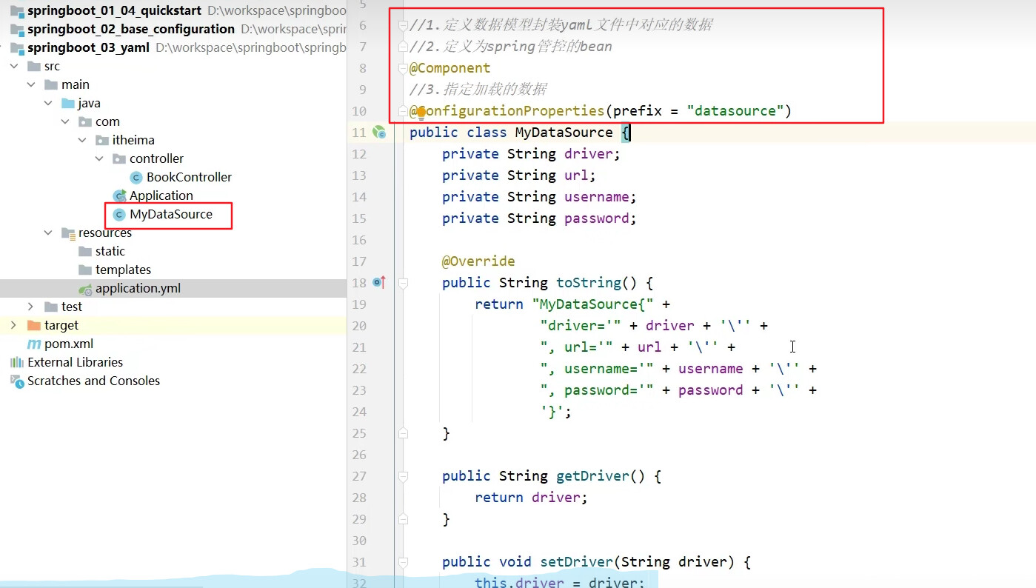1036x588 pixels.
Task: Fold the toString method at line 18
Action: tap(403, 282)
